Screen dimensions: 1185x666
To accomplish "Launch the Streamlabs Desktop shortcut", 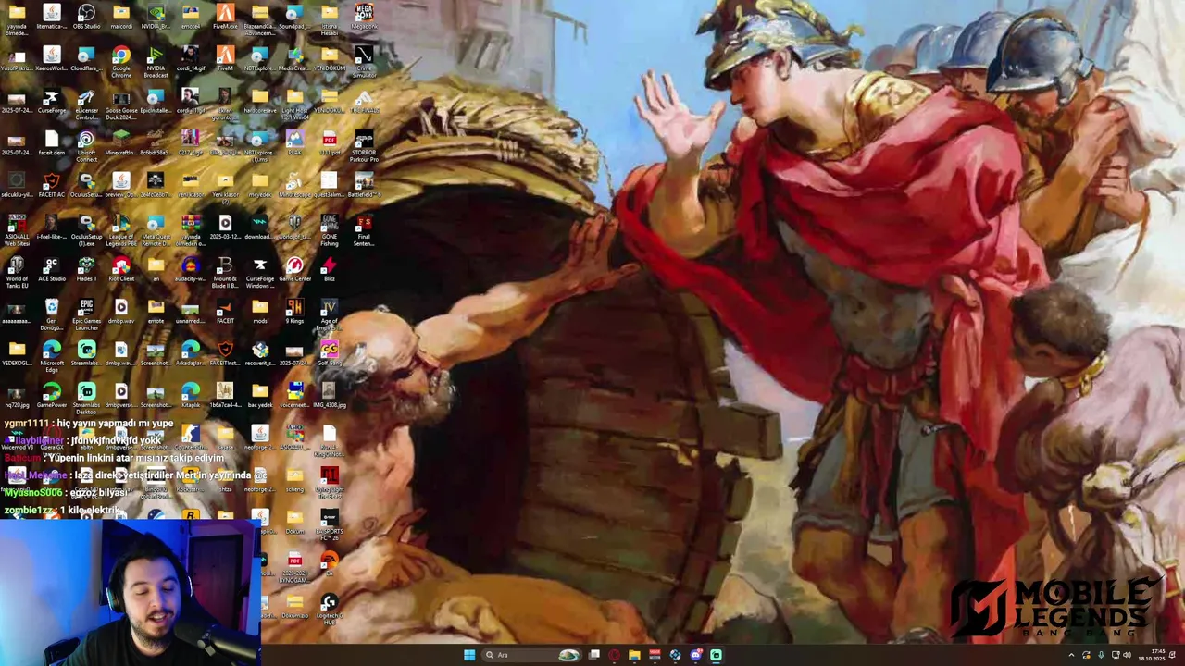I will (86, 400).
